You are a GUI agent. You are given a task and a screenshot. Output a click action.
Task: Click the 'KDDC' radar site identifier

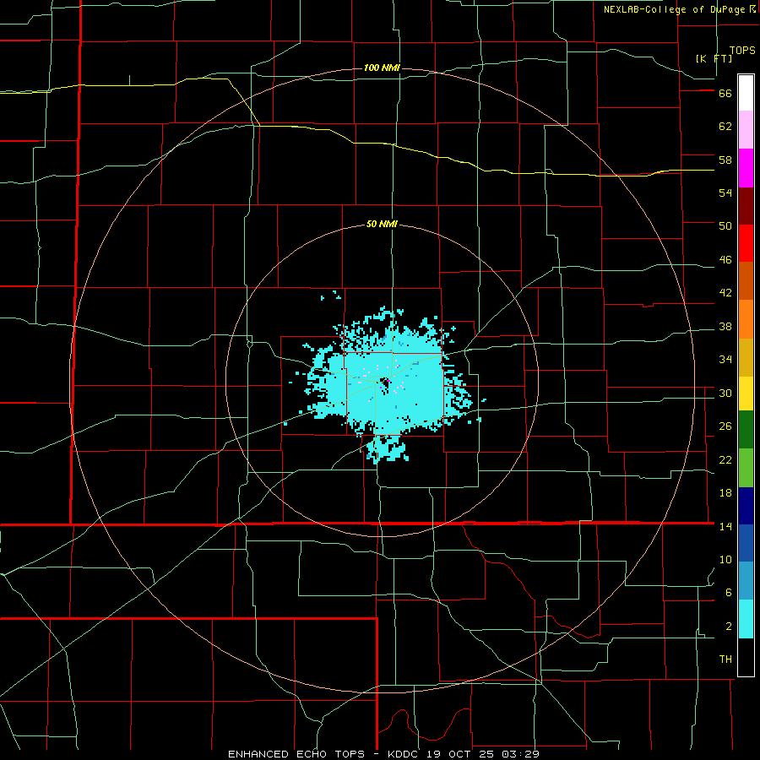coord(404,754)
